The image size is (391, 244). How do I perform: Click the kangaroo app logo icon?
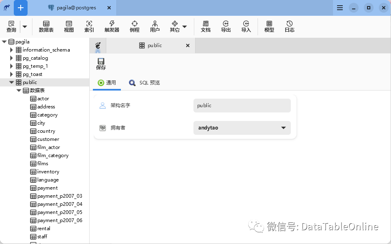[7, 8]
